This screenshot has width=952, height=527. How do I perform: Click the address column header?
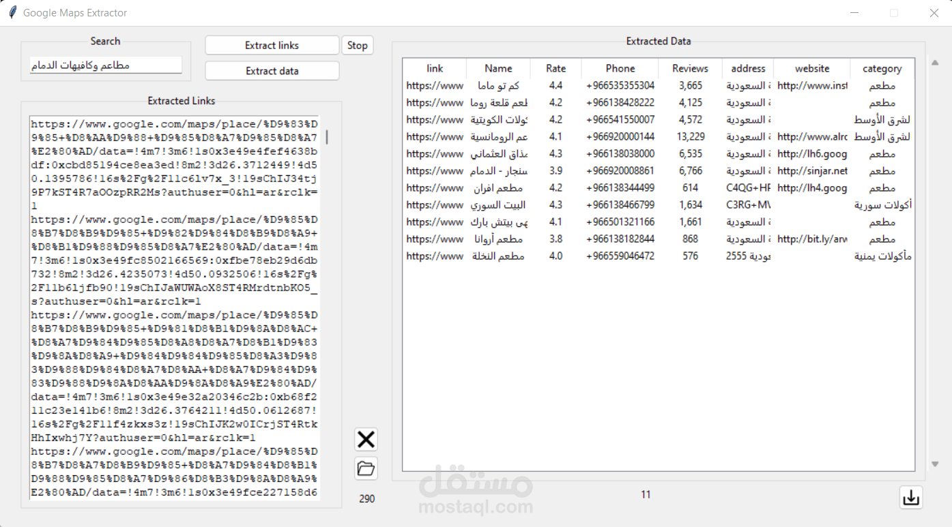748,68
